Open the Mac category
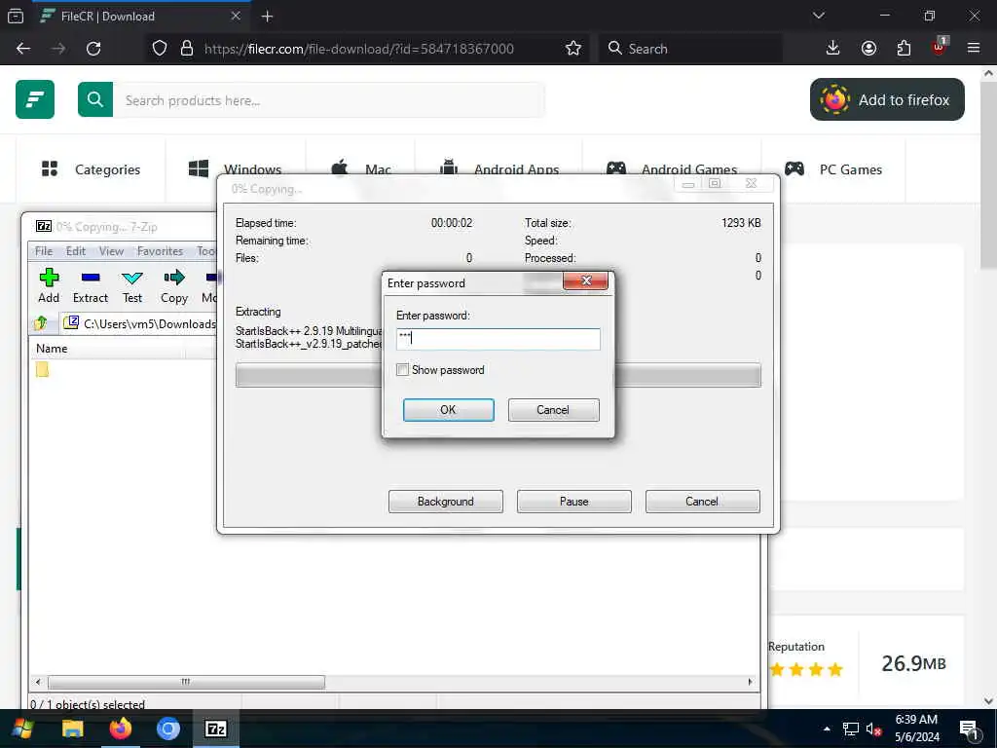Screen dimensions: 997x748 pyautogui.click(x=361, y=169)
